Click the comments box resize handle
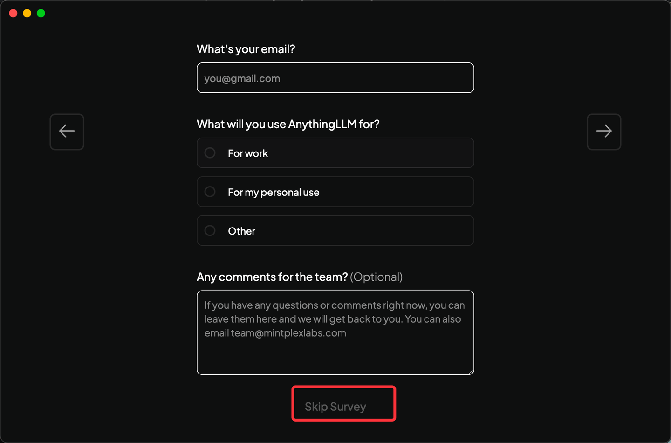The height and width of the screenshot is (443, 671). coord(471,371)
